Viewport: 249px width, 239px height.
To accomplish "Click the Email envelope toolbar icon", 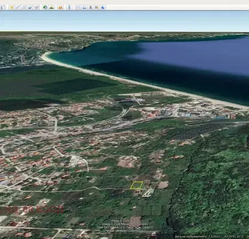I will pyautogui.click(x=78, y=7).
